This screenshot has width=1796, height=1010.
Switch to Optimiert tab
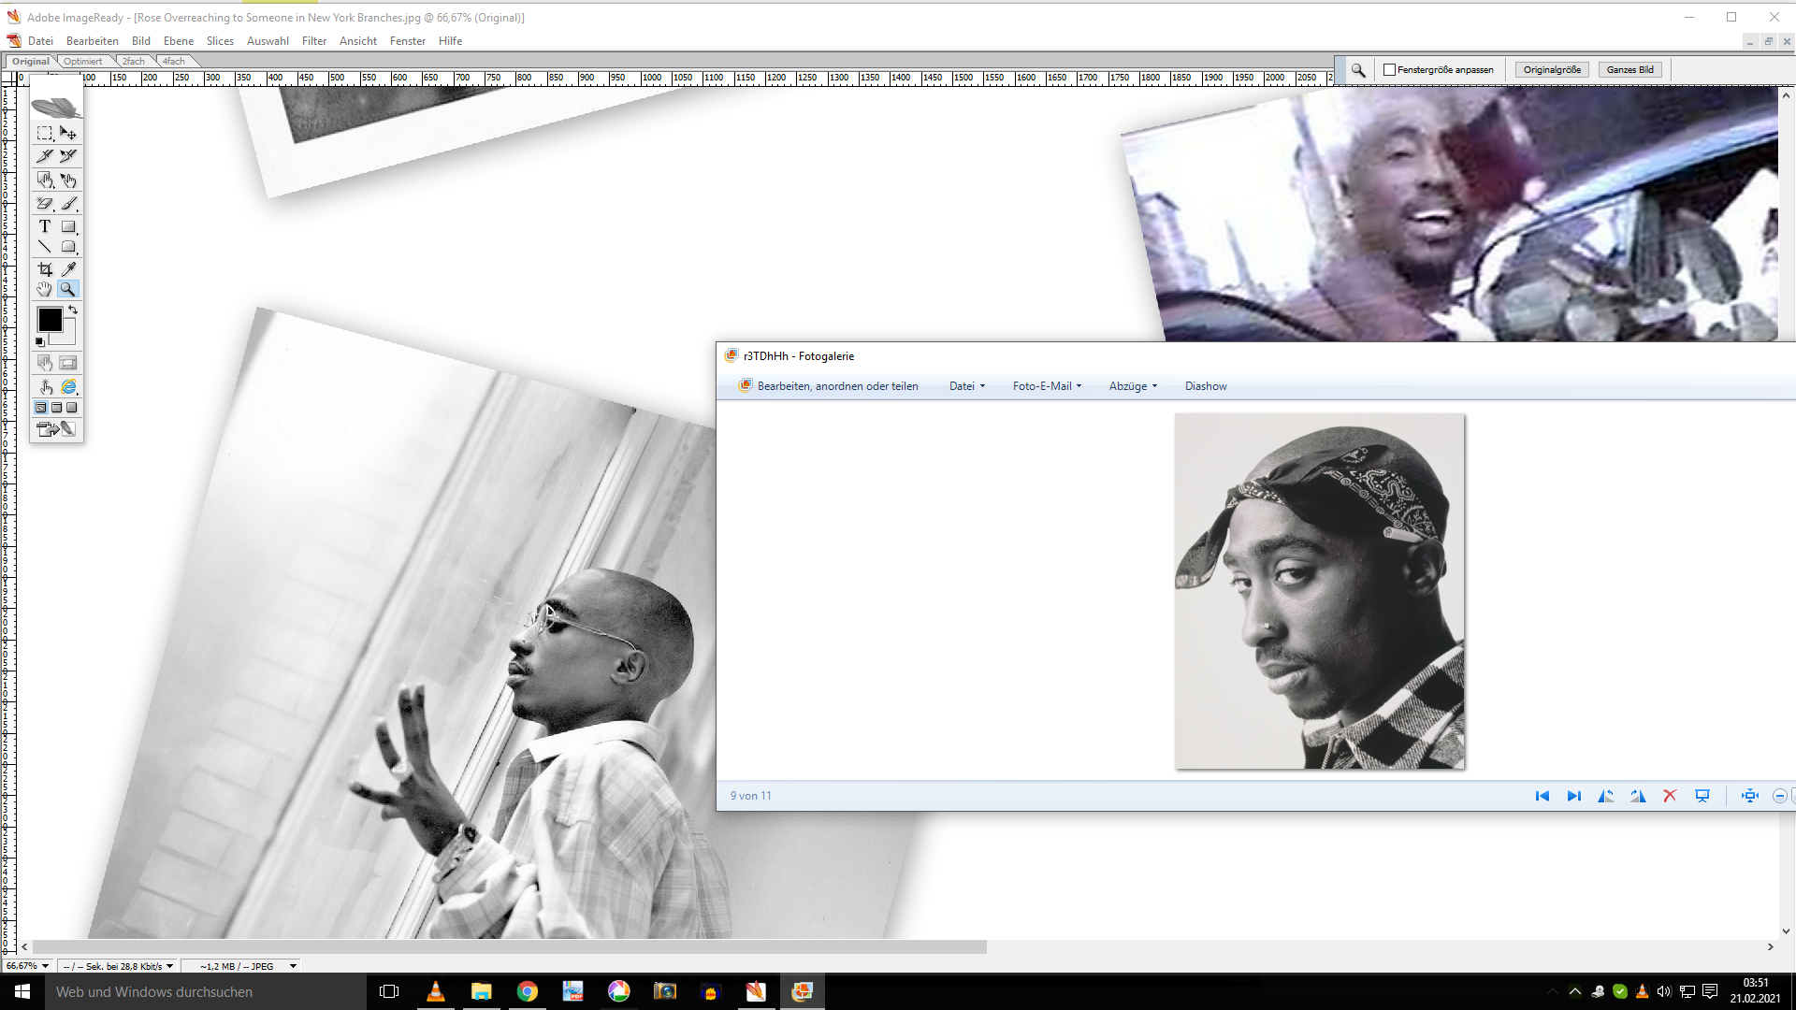coord(83,62)
